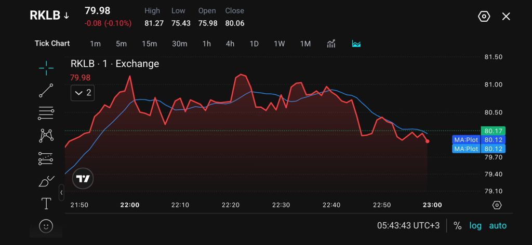Toggle the auto scale option
The height and width of the screenshot is (245, 532).
[x=498, y=226]
